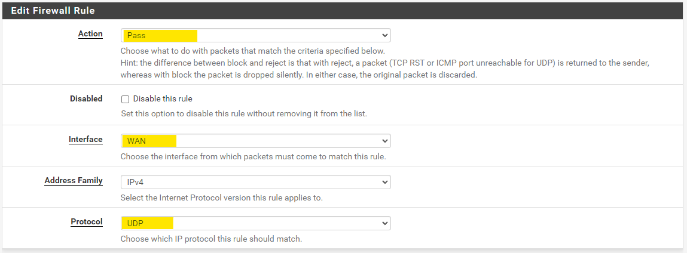687x253 pixels.
Task: Click the chevron arrow of Interface select
Action: (x=384, y=141)
